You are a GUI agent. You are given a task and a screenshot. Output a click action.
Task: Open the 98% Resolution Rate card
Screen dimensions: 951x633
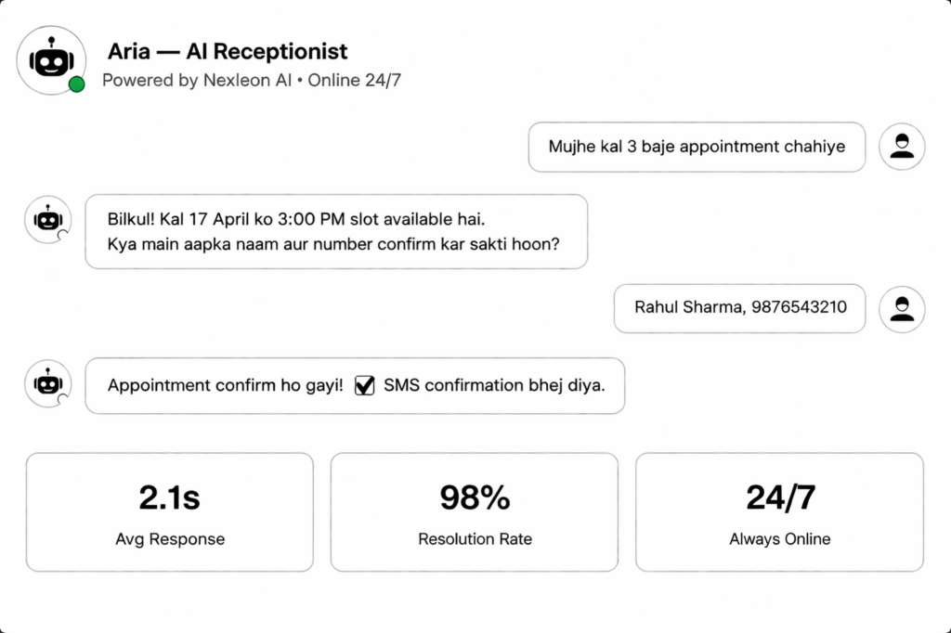pyautogui.click(x=475, y=511)
